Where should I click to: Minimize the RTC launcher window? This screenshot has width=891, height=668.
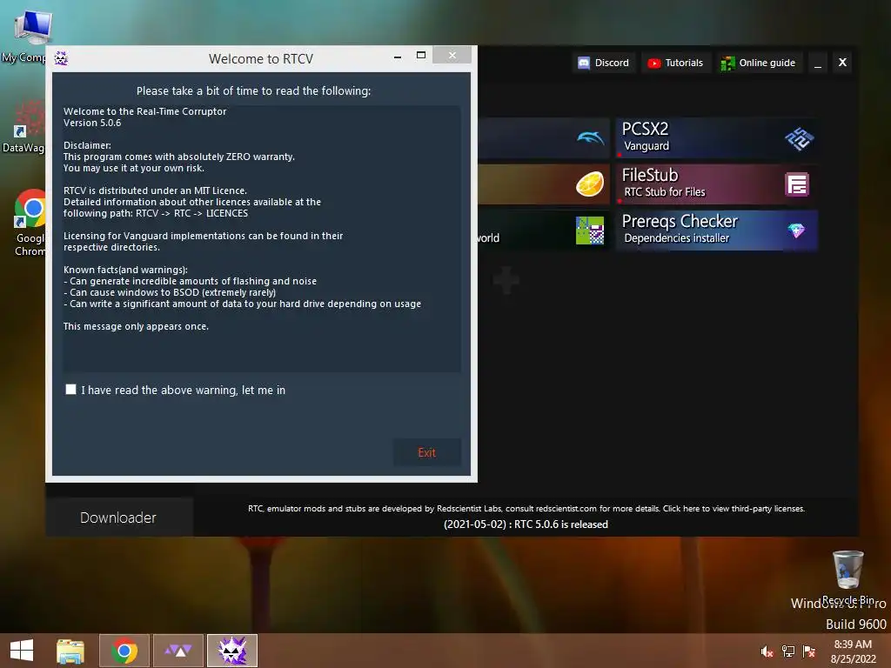818,63
